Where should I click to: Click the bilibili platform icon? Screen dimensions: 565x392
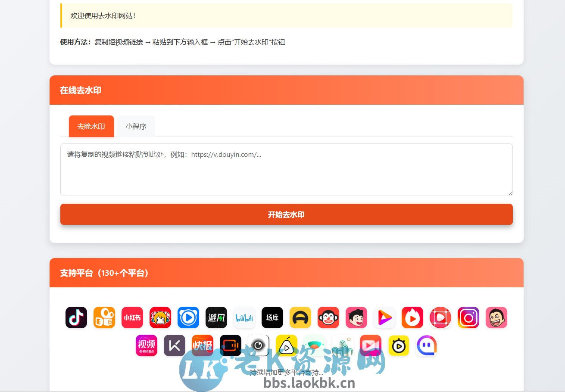244,317
